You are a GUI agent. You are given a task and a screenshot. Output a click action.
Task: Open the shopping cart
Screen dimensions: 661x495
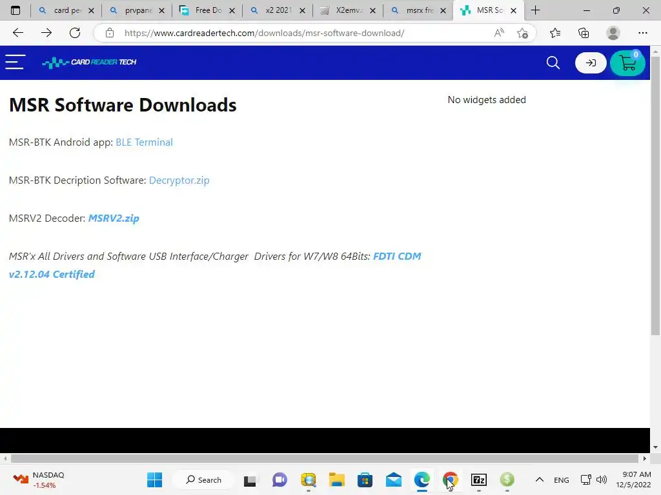click(627, 63)
